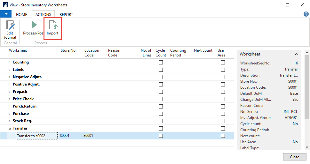Viewport: 310px width, 164px height.
Task: Expand the Counting worksheet group
Action: pyautogui.click(x=9, y=62)
